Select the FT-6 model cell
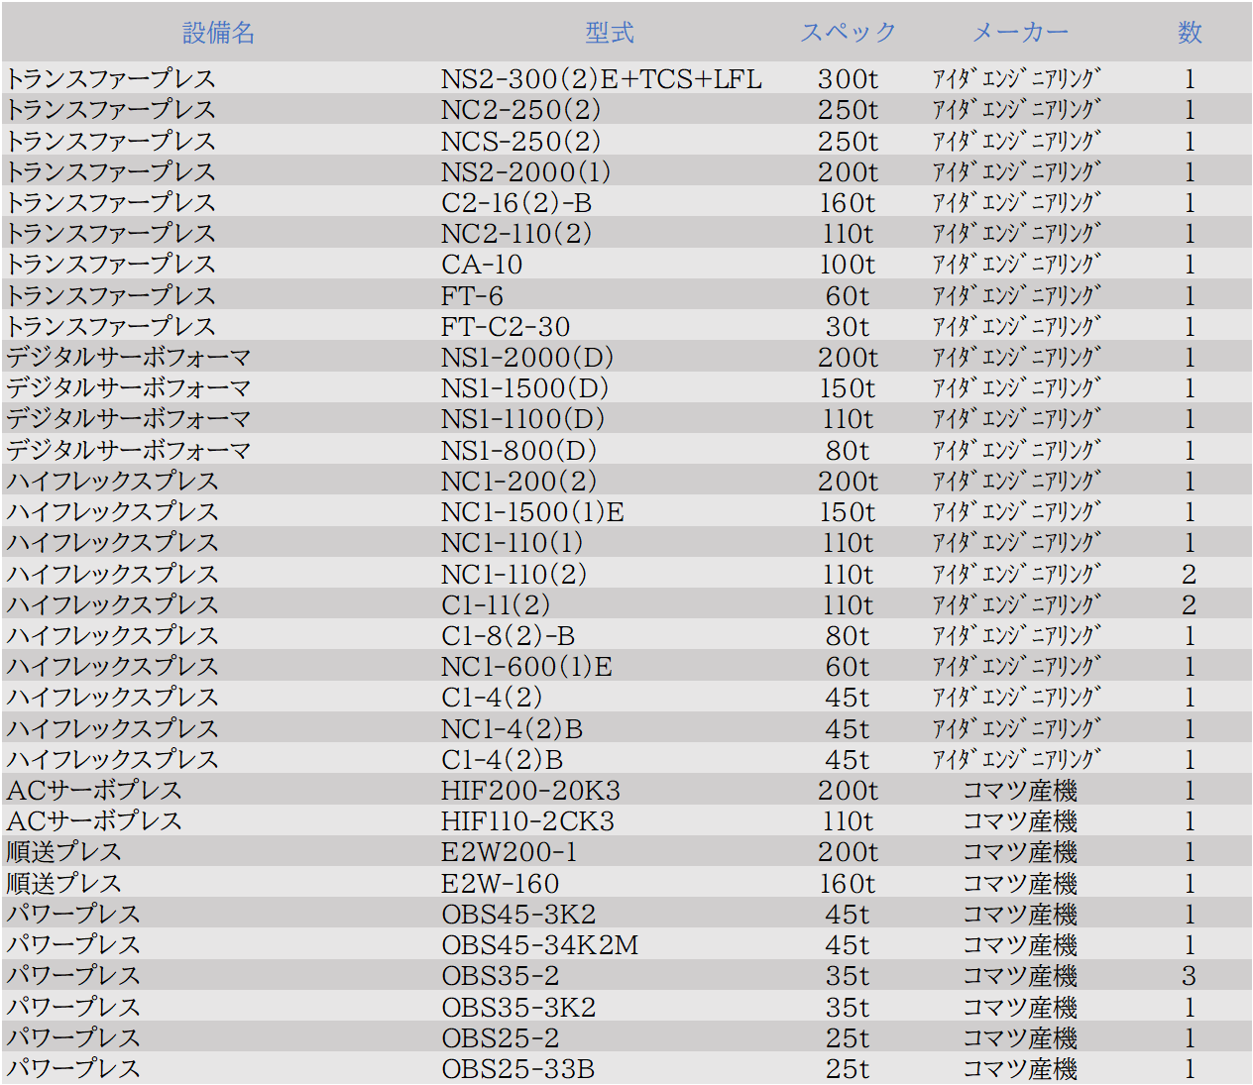 coord(472,296)
